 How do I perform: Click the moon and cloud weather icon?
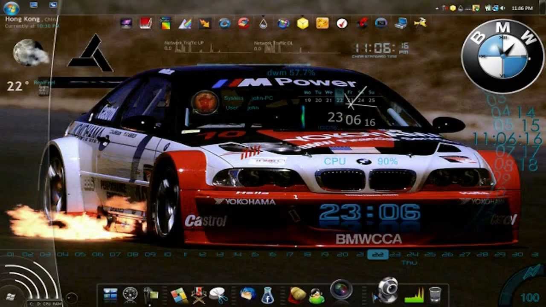point(31,52)
